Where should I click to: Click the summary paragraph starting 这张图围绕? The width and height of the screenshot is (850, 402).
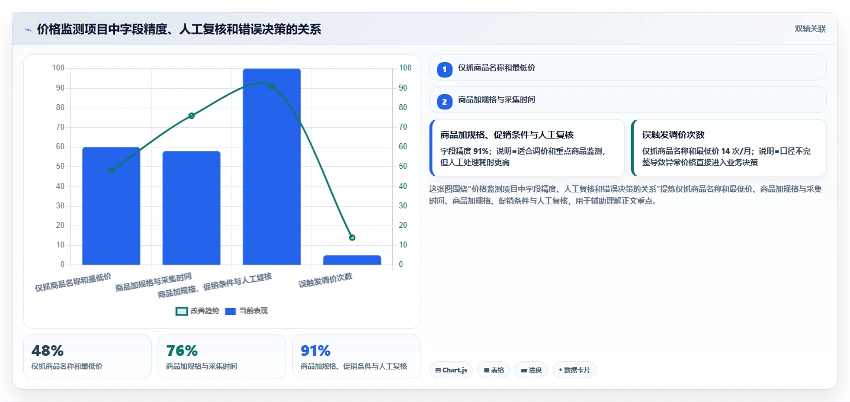[625, 195]
